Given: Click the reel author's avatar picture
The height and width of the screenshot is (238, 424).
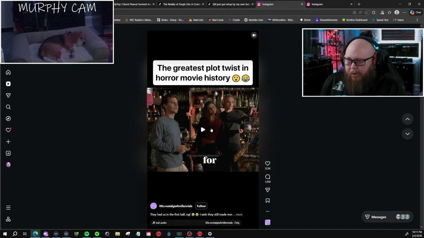Looking at the screenshot, I should [x=153, y=206].
